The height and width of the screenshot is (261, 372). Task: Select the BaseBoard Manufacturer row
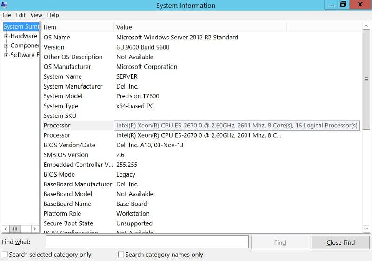point(201,185)
